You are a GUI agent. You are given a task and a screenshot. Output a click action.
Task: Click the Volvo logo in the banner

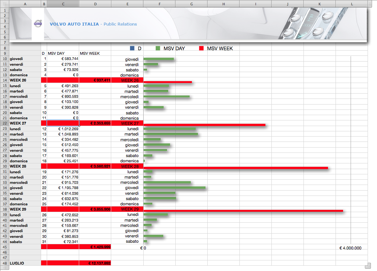tap(38, 24)
